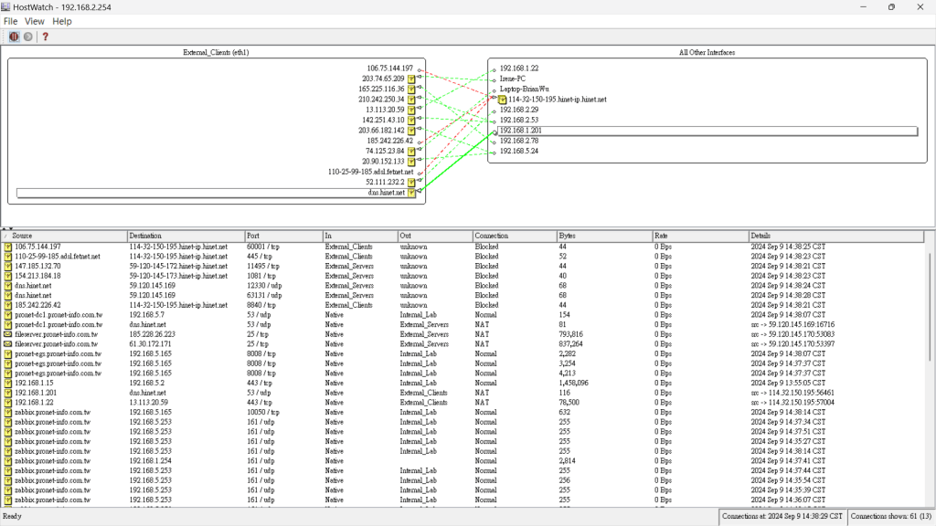This screenshot has height=526, width=936.
Task: Click the grayed Continue toolbar icon
Action: click(28, 37)
